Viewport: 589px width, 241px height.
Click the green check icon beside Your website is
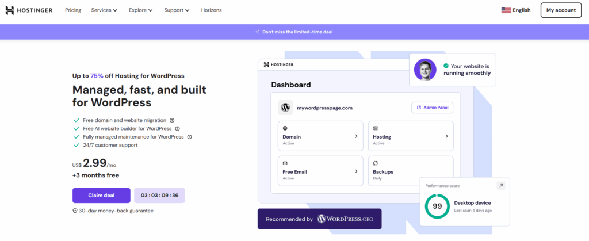[446, 66]
